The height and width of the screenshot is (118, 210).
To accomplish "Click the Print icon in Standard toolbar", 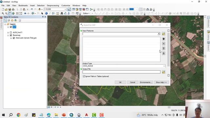I will coord(13,10).
